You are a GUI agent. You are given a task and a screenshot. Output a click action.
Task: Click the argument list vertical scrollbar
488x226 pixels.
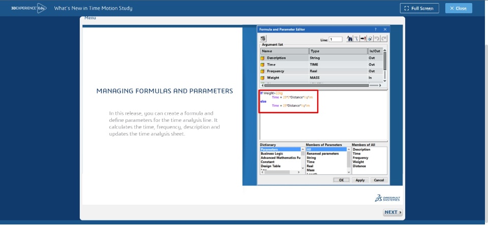point(385,61)
